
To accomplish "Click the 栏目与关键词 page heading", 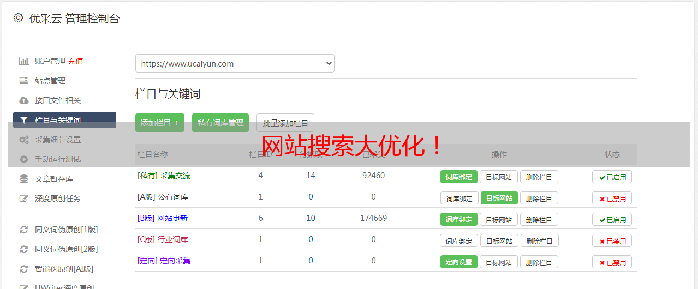I will pos(168,94).
